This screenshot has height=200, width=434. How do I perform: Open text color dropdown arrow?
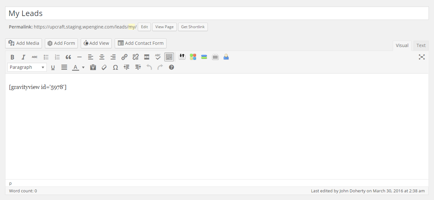(83, 67)
